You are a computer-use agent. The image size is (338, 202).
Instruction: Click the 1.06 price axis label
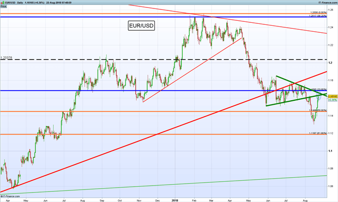click(331, 186)
